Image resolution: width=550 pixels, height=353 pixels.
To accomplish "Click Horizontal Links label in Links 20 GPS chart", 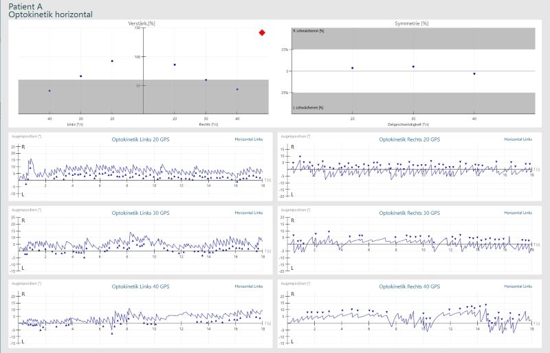I will click(249, 139).
